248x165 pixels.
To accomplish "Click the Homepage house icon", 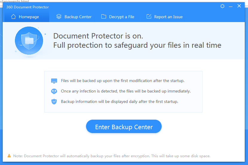I will tap(13, 16).
